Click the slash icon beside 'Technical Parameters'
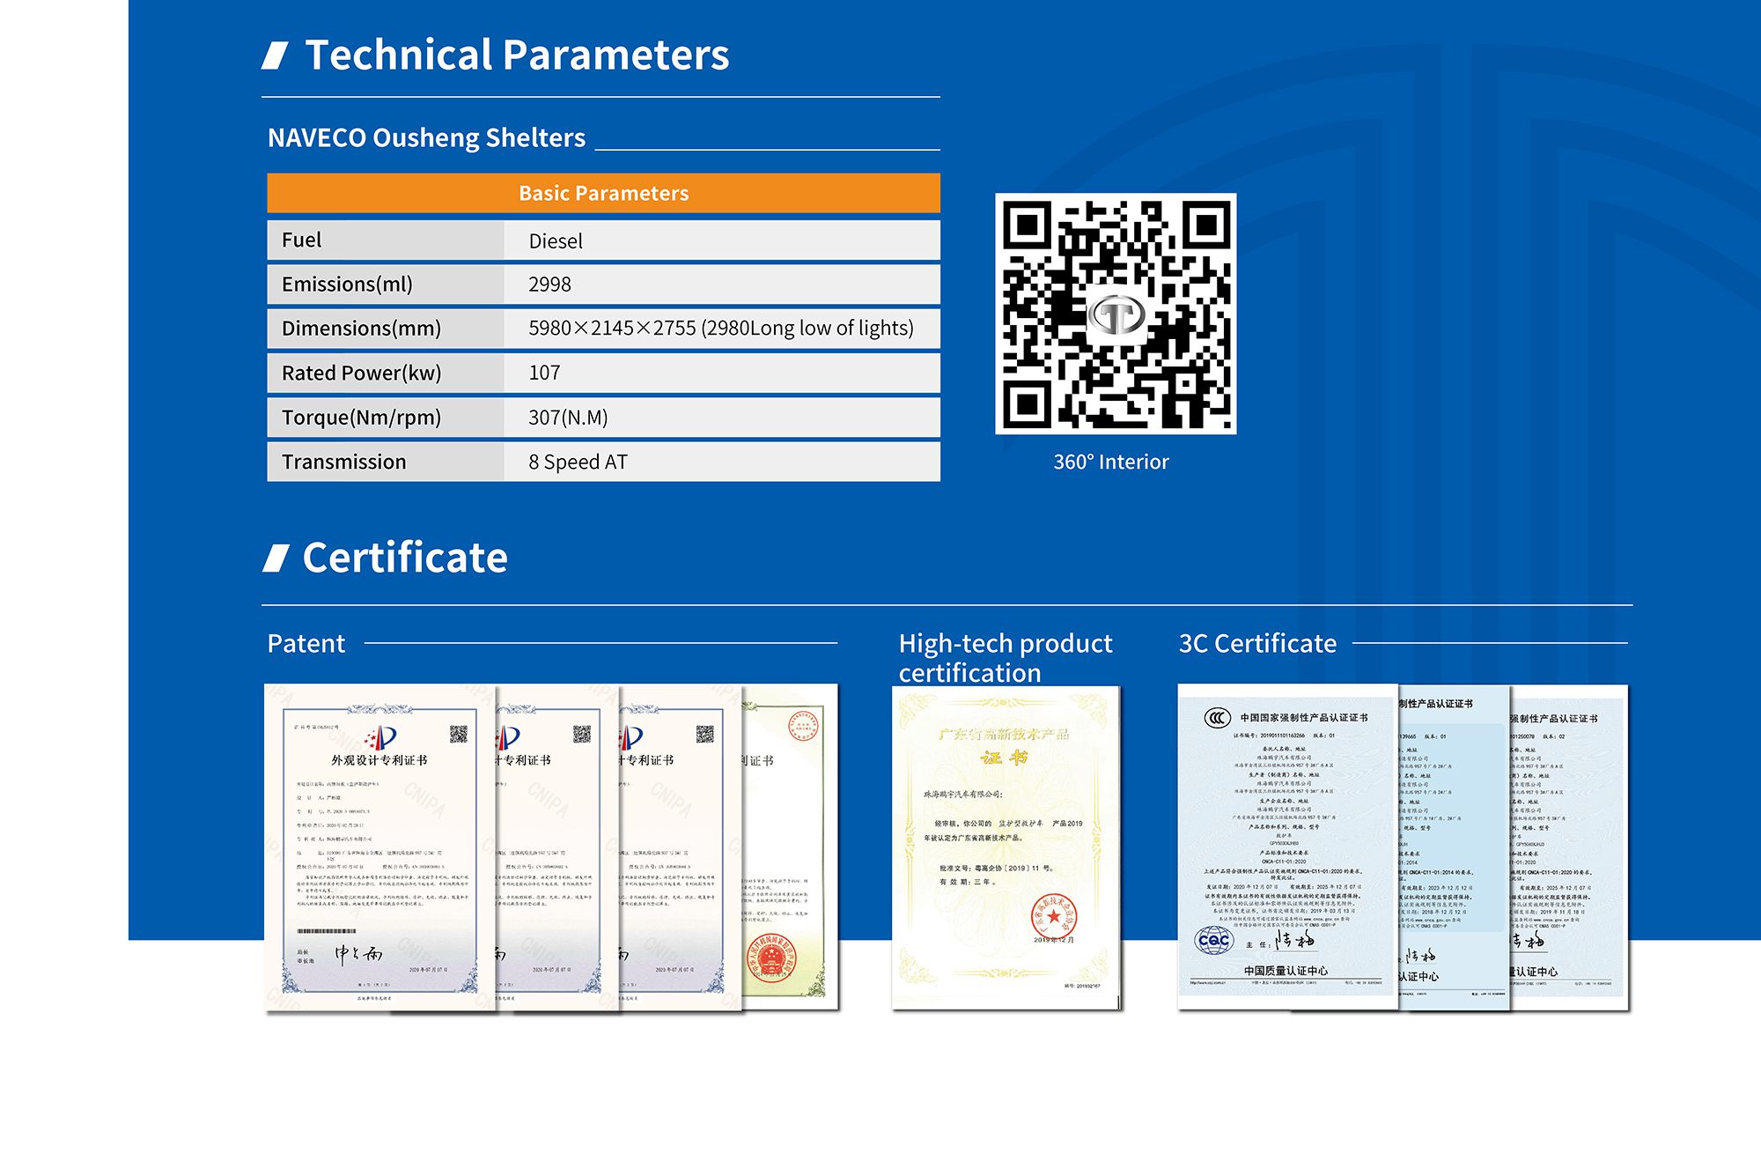This screenshot has width=1761, height=1176. coord(276,55)
